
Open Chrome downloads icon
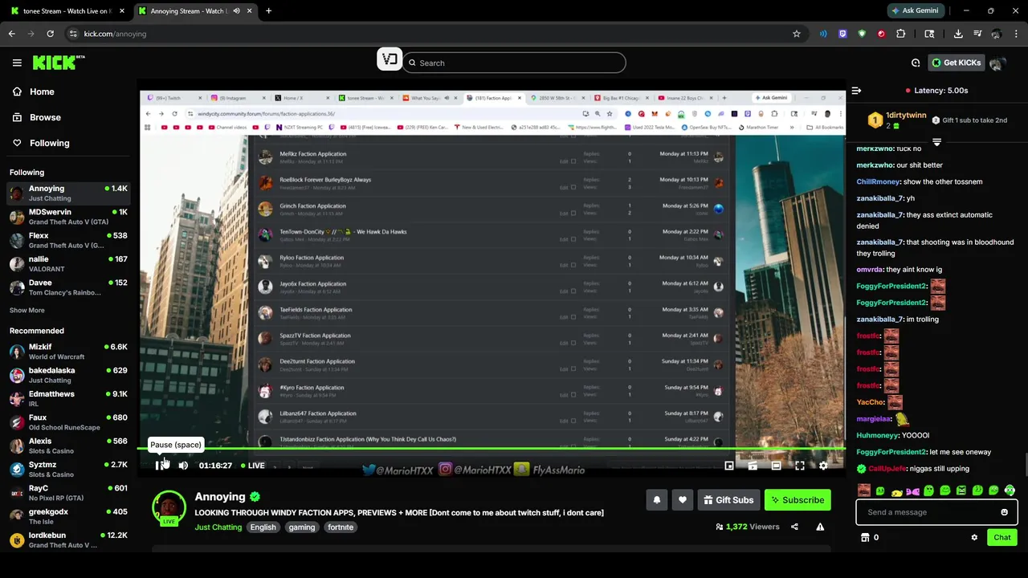(958, 34)
